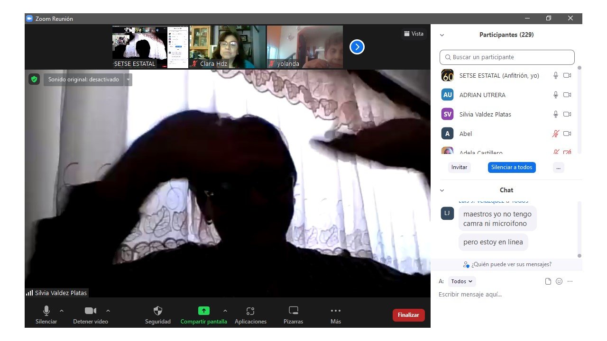Viewport: 607px width, 341px height.
Task: Collapse the Chat panel chevron
Action: tap(442, 190)
